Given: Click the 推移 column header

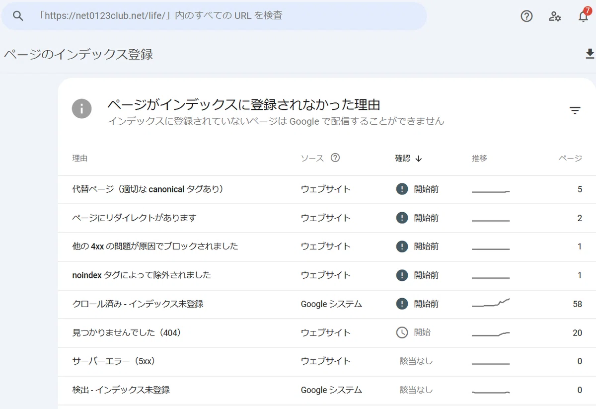Looking at the screenshot, I should click(479, 159).
